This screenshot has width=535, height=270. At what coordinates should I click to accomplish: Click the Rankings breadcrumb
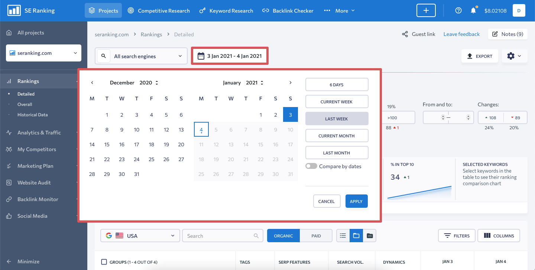[151, 34]
